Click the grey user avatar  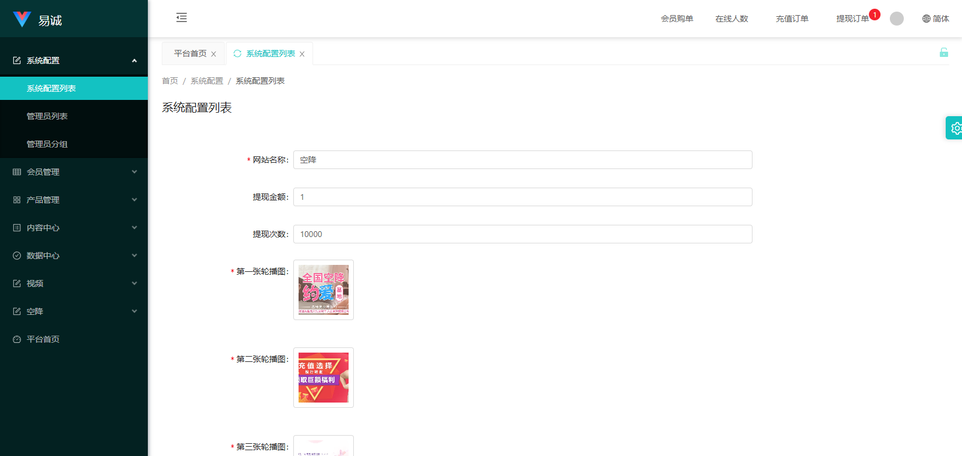tap(896, 19)
